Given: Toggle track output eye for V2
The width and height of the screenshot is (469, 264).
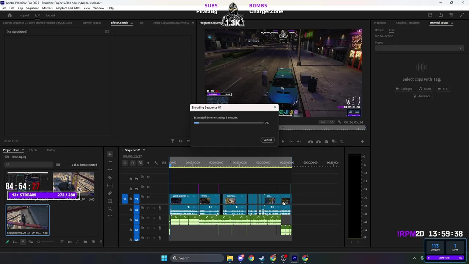Looking at the screenshot, I should pos(148,187).
